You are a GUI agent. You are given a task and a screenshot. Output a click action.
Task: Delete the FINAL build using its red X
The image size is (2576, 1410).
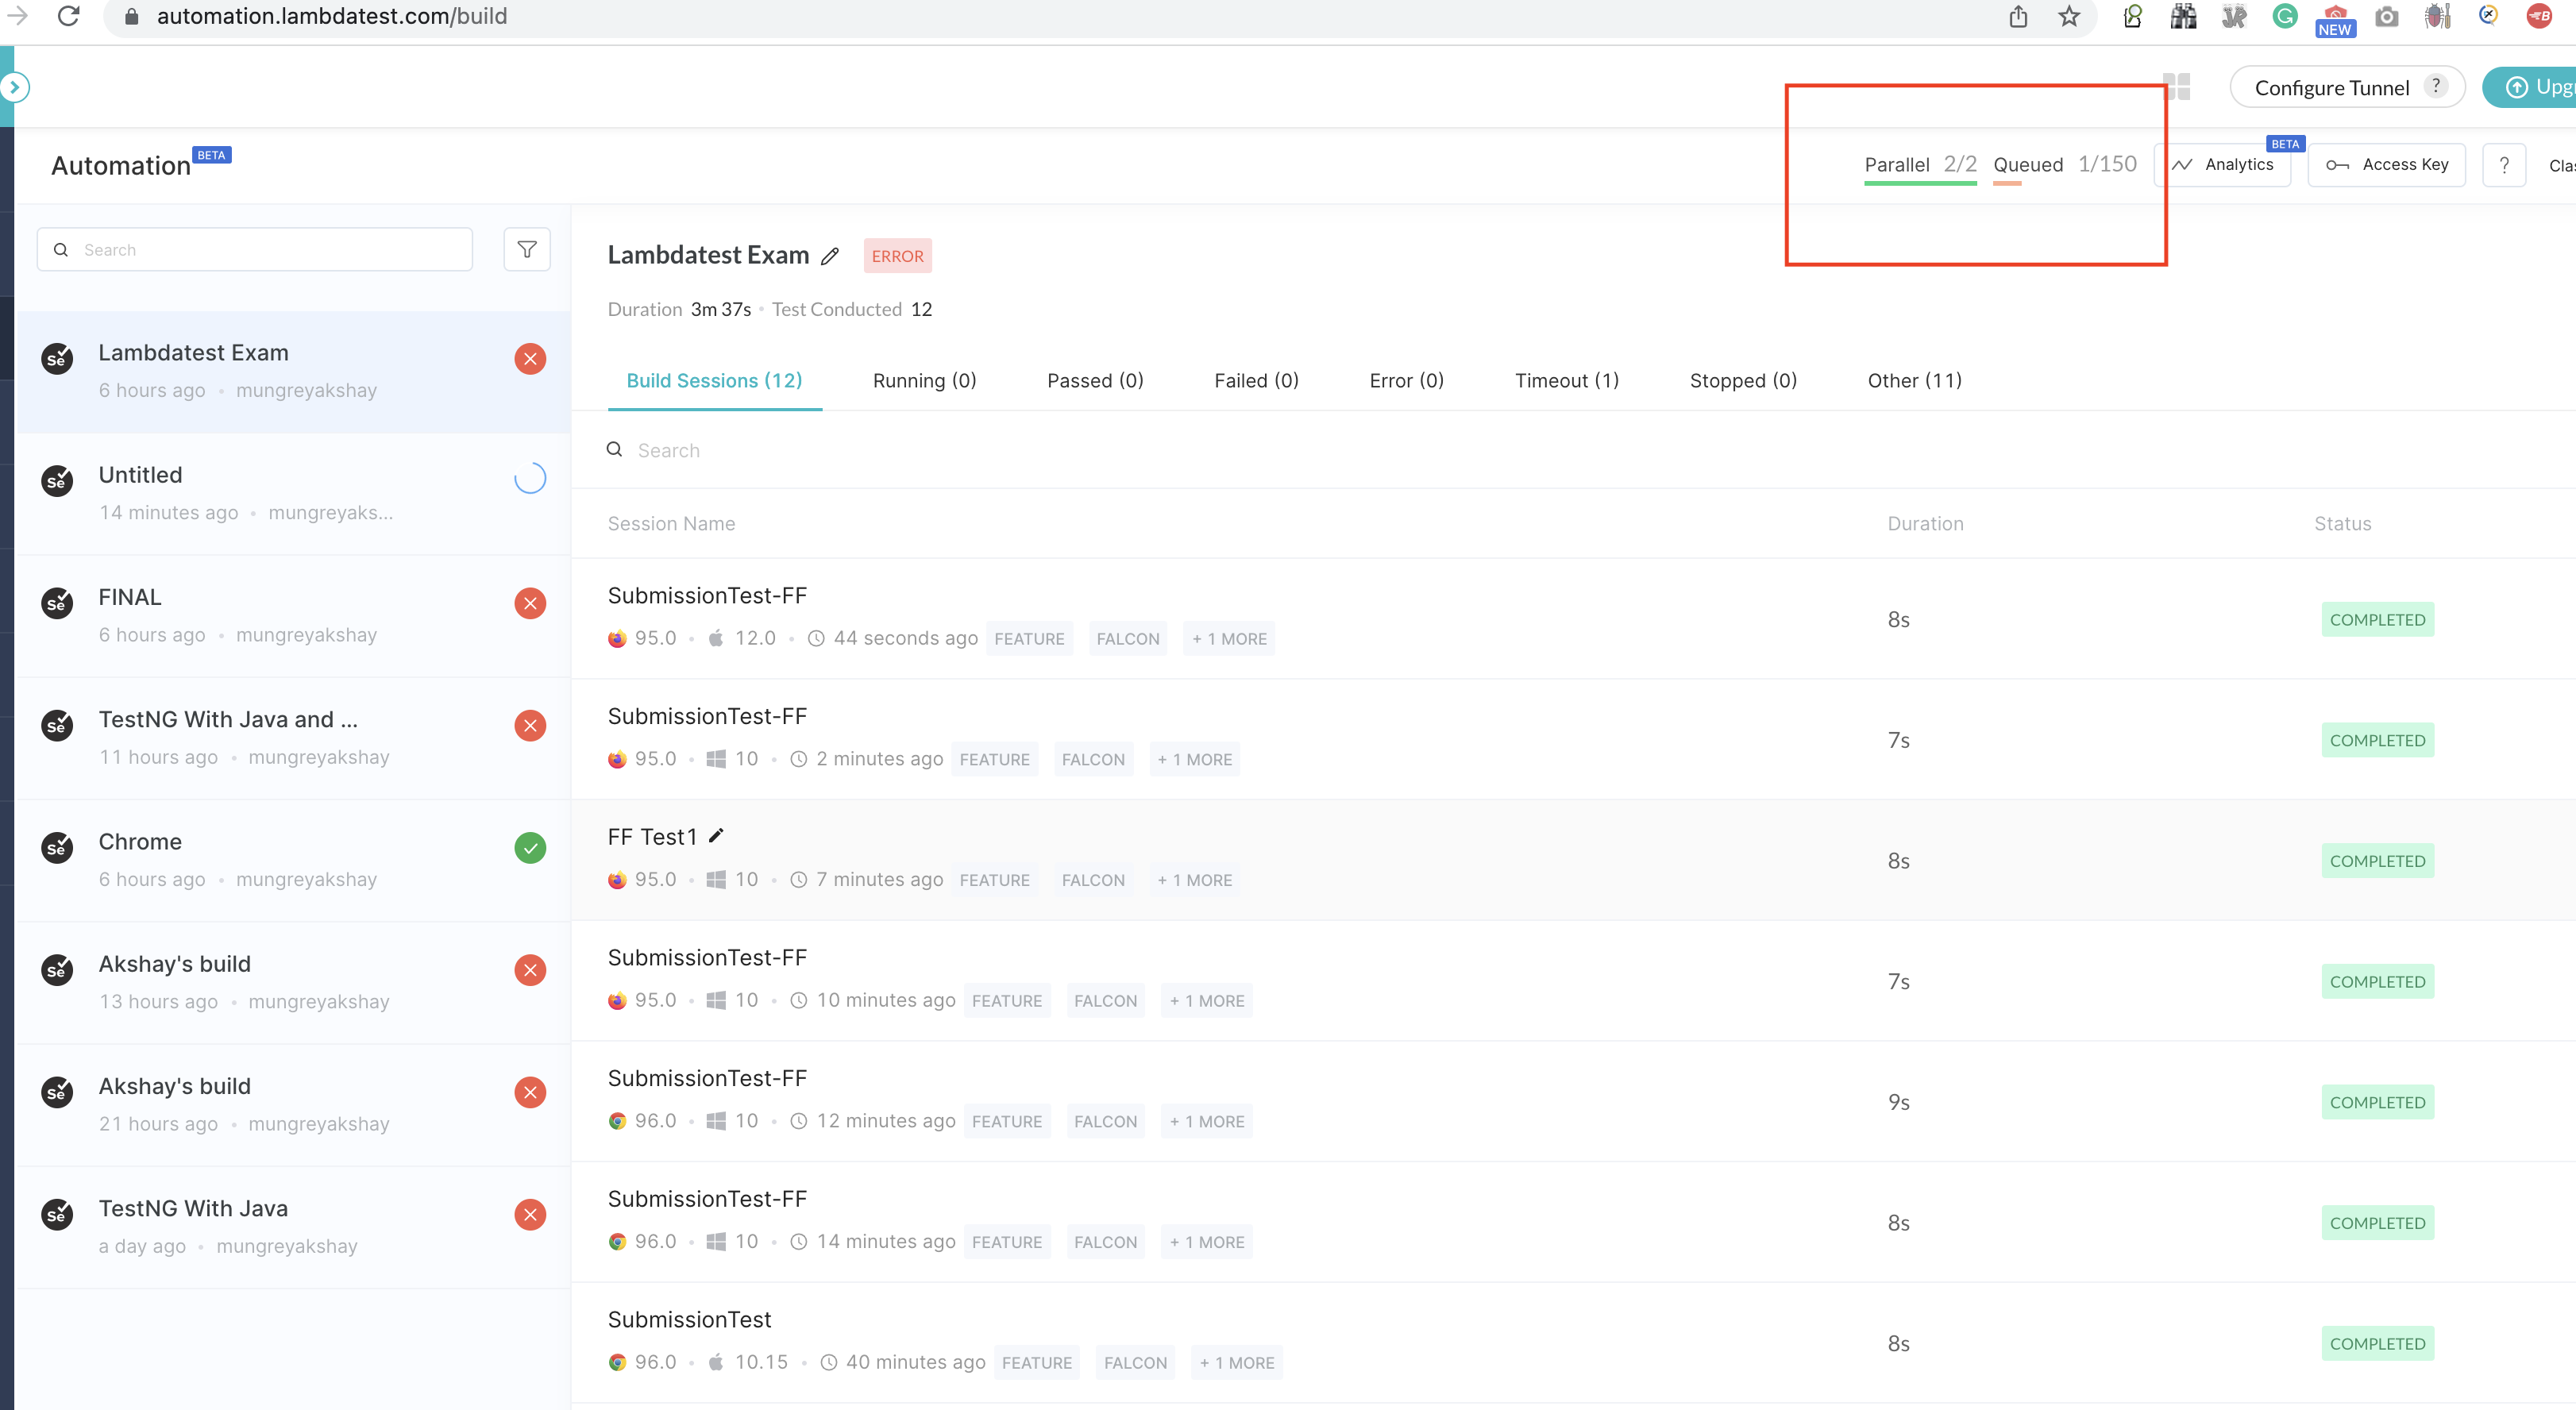click(530, 603)
